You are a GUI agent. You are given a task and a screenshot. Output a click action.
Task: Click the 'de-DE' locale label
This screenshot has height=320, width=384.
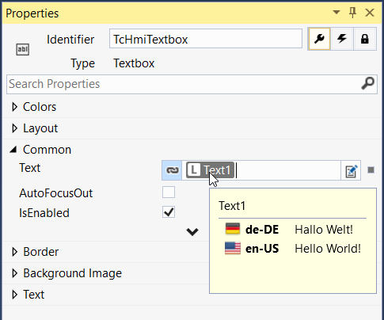(x=262, y=230)
